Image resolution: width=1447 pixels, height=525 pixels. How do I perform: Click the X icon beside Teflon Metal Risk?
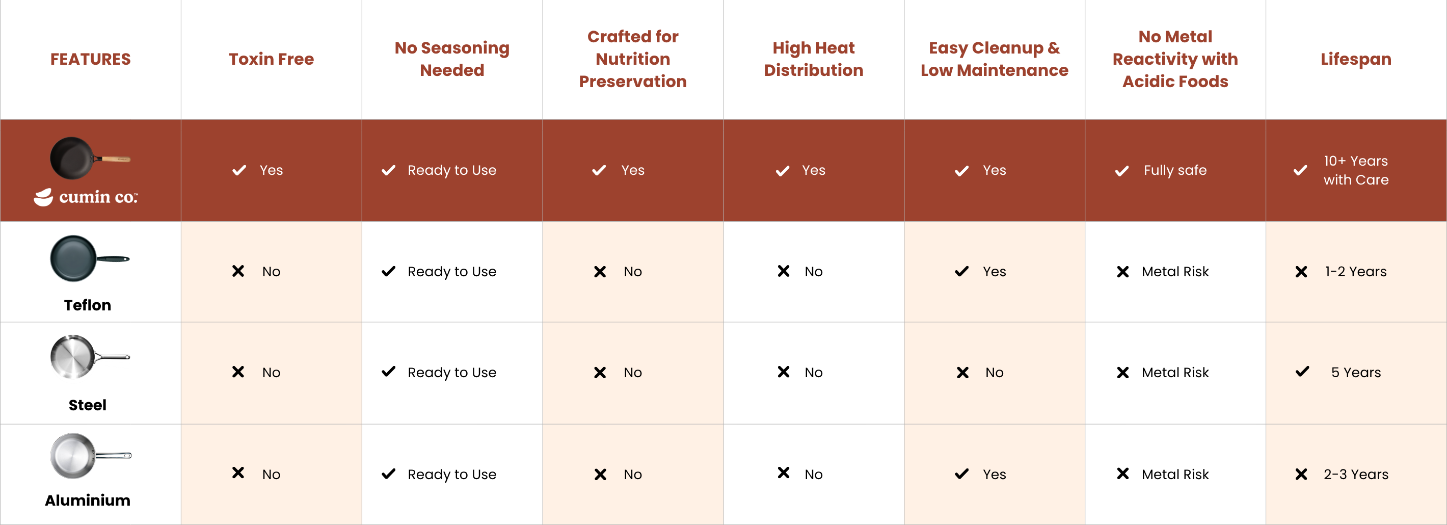(x=1123, y=272)
